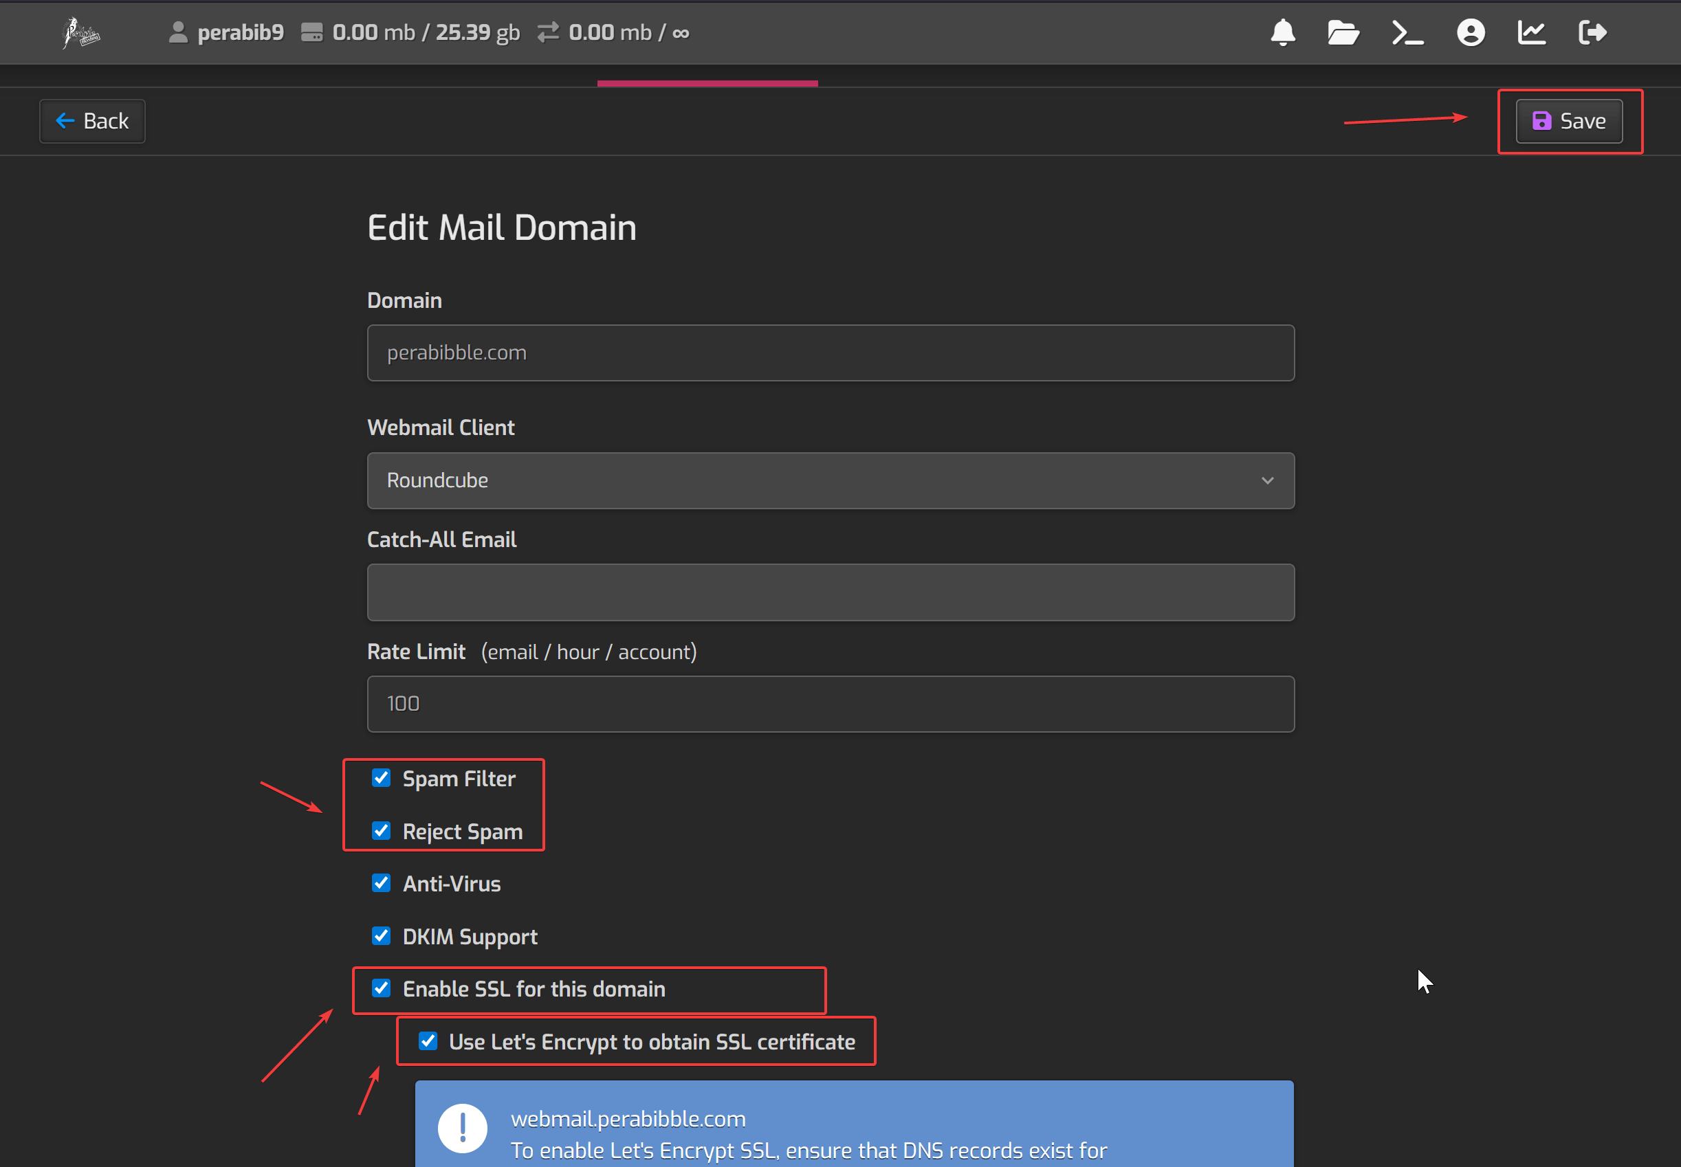Screen dimensions: 1681x1167
Task: Toggle DKIM Support checkbox
Action: click(381, 936)
